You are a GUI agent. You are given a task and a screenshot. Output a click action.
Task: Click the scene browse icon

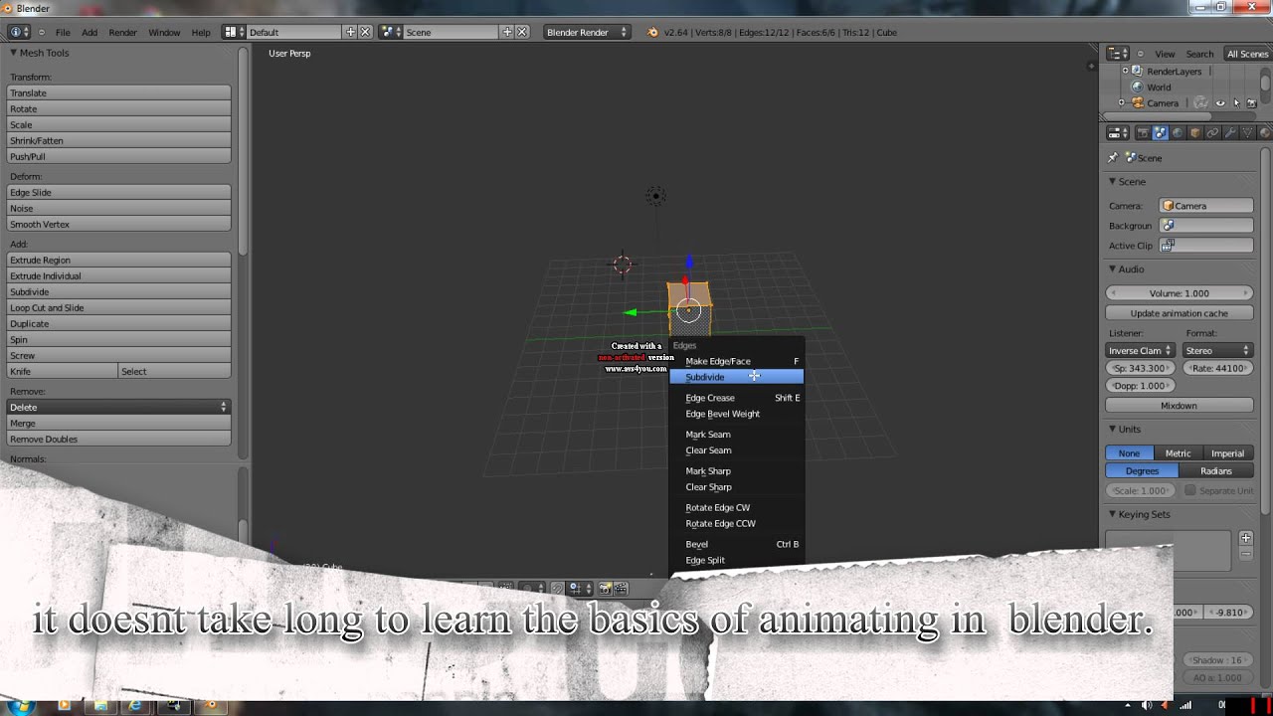(388, 32)
